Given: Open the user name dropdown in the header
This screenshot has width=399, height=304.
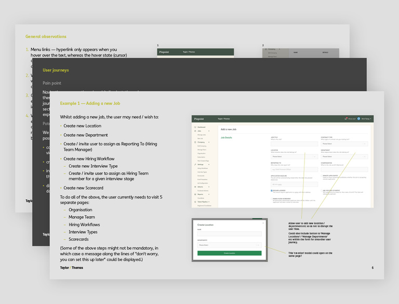Looking at the screenshot, I should click(x=366, y=118).
